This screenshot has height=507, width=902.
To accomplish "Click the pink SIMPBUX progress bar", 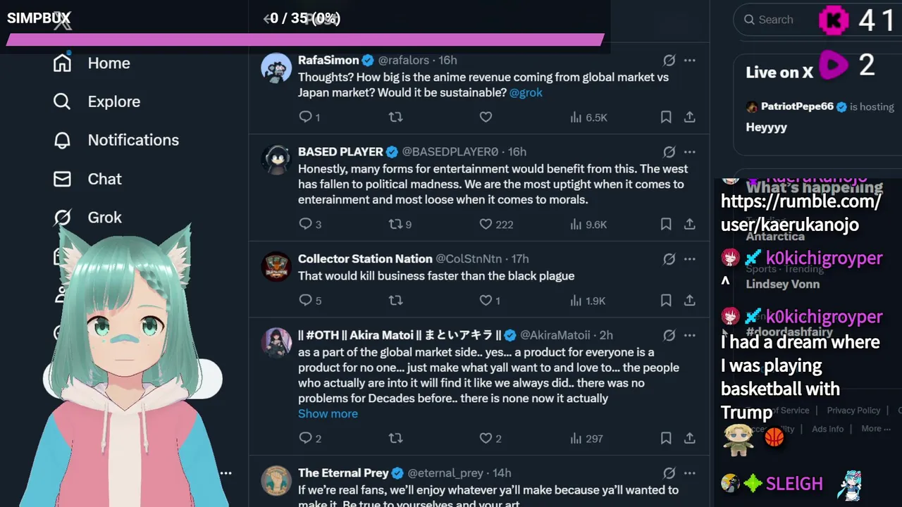I will (x=304, y=40).
